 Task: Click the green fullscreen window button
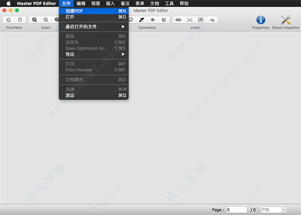coord(17,11)
